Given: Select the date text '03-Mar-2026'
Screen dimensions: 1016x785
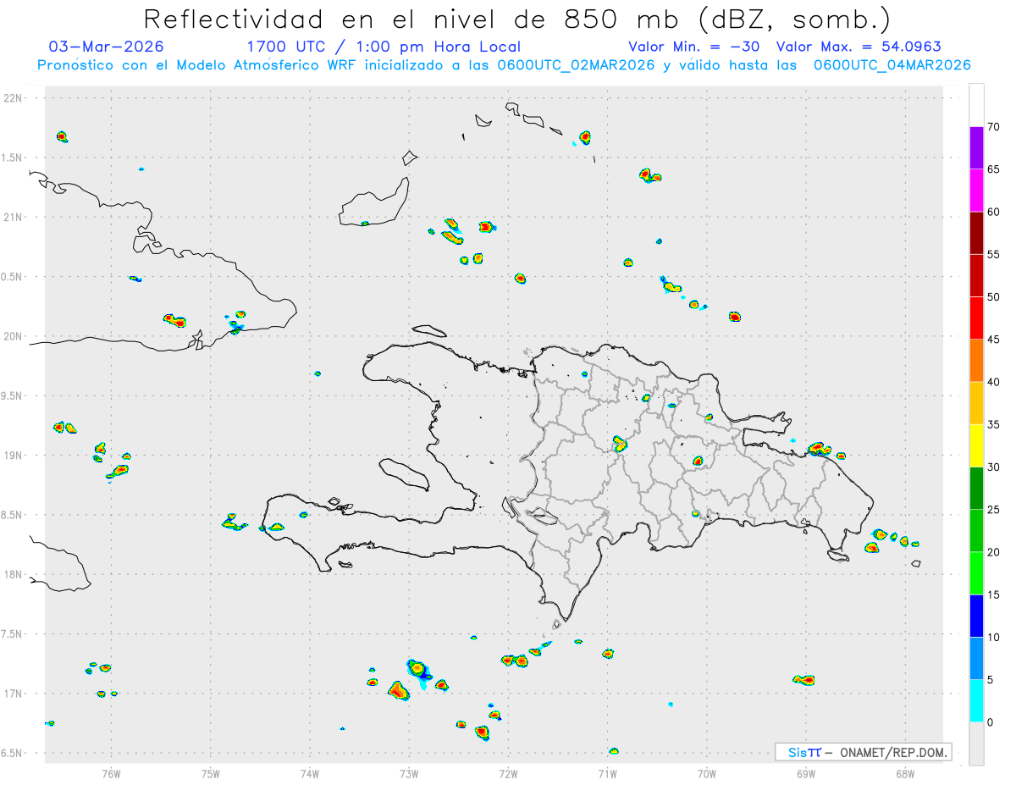Looking at the screenshot, I should (x=107, y=47).
